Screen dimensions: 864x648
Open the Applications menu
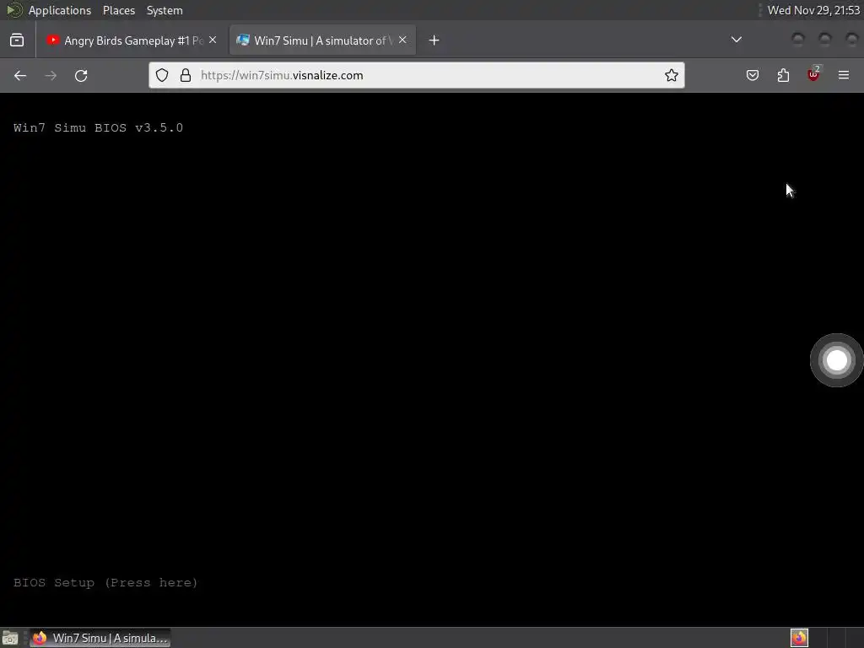[x=60, y=10]
